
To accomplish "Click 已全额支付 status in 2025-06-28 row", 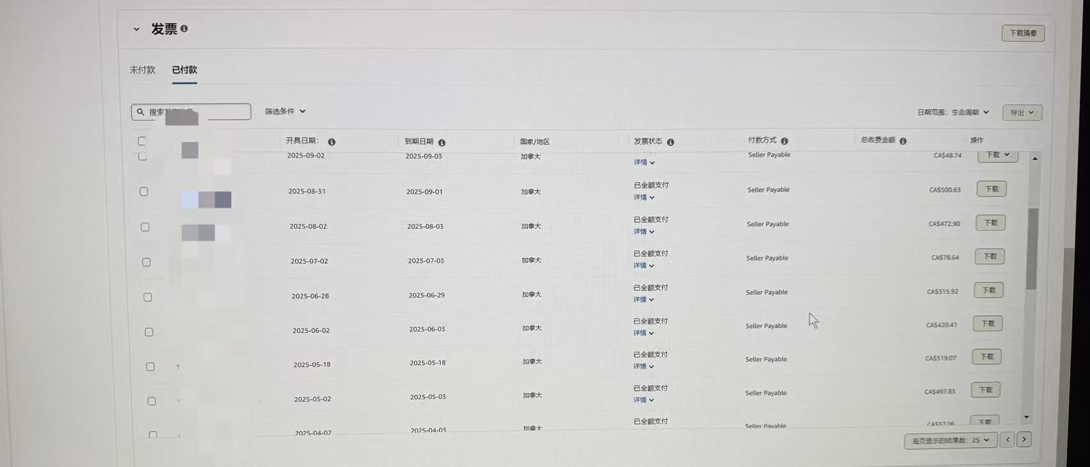I will pyautogui.click(x=651, y=287).
